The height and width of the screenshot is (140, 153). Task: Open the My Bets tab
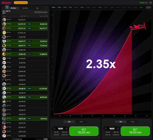[x=25, y=8]
